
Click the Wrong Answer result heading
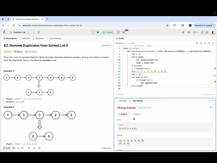126,108
